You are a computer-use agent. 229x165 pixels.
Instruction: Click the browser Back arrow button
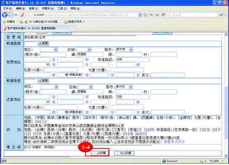5,15
